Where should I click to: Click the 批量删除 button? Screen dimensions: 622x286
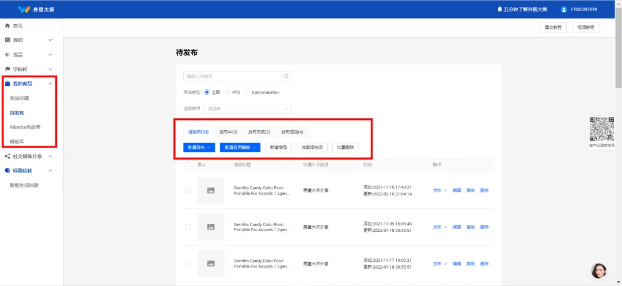click(346, 148)
